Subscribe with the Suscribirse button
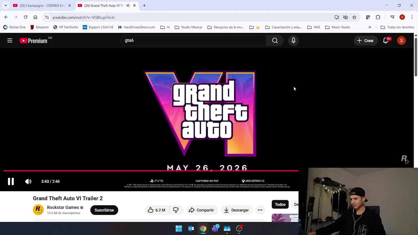This screenshot has height=235, width=418. [104, 210]
